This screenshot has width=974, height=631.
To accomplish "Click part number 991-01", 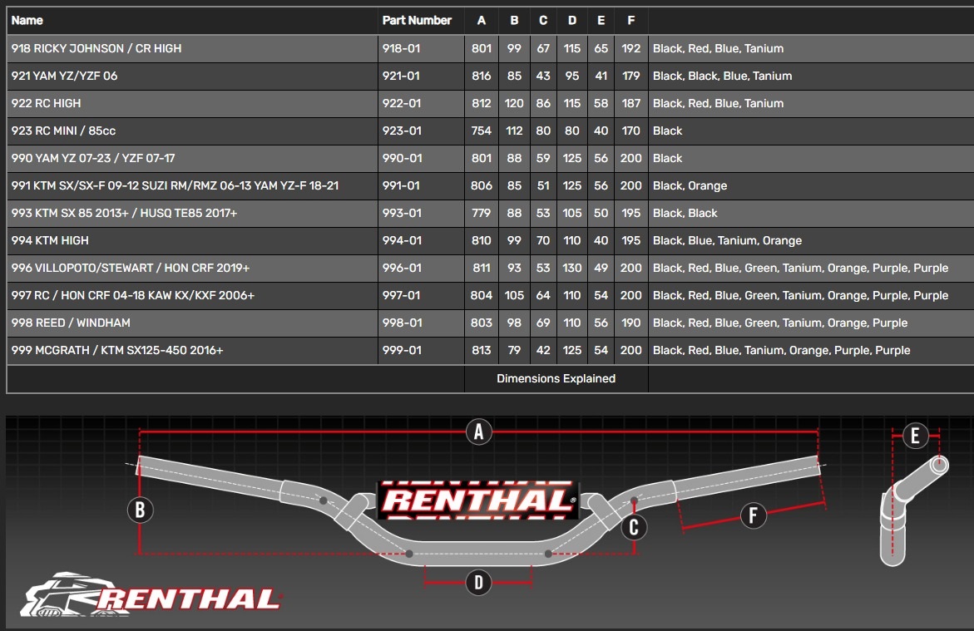I will click(x=401, y=185).
